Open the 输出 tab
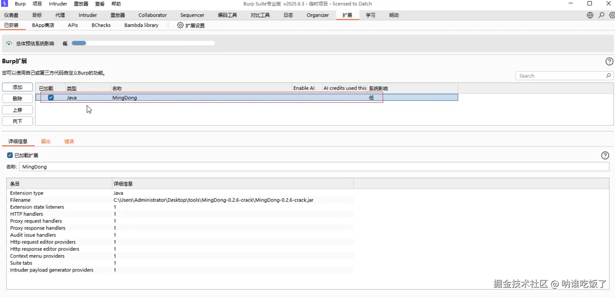This screenshot has height=297, width=615. pyautogui.click(x=46, y=141)
